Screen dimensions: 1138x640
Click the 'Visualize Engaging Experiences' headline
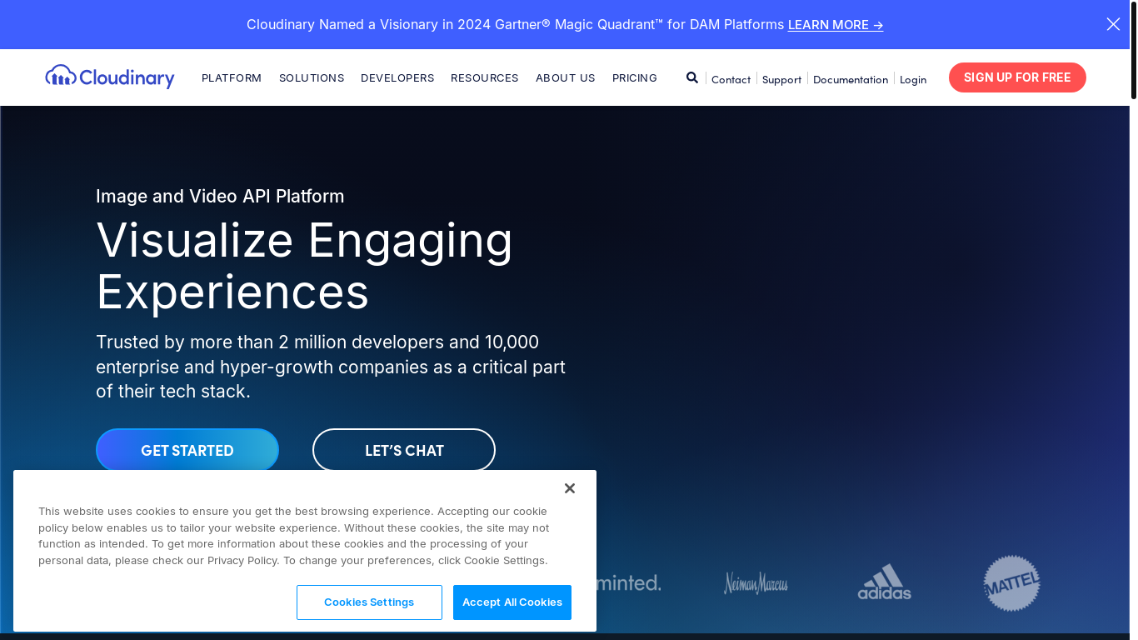point(304,265)
